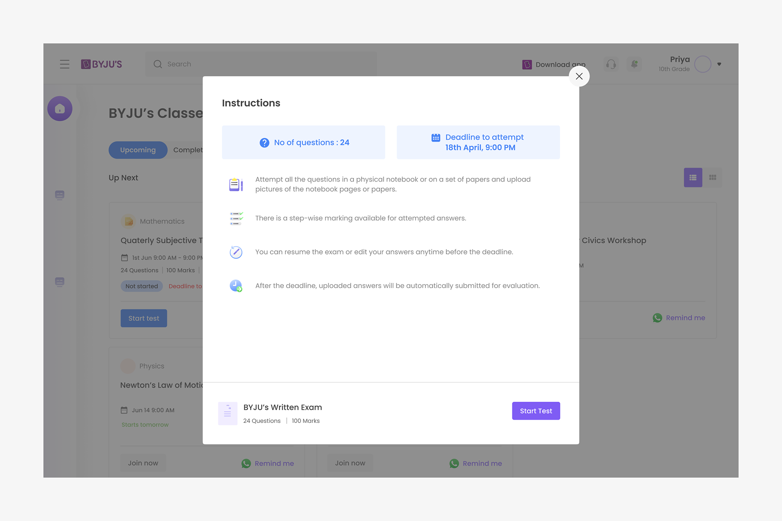Click the deadline calendar icon
782x521 pixels.
[436, 138]
